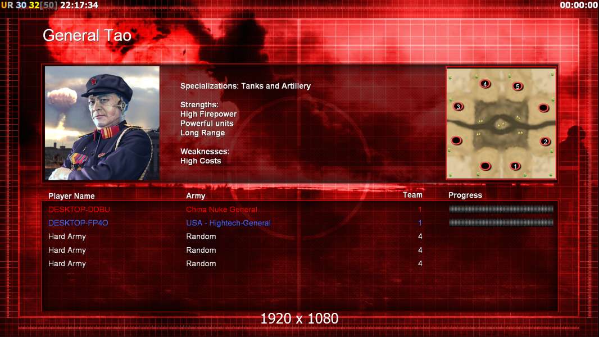Click team number in DESKTOP-FP4O row
The width and height of the screenshot is (599, 337).
tap(420, 222)
